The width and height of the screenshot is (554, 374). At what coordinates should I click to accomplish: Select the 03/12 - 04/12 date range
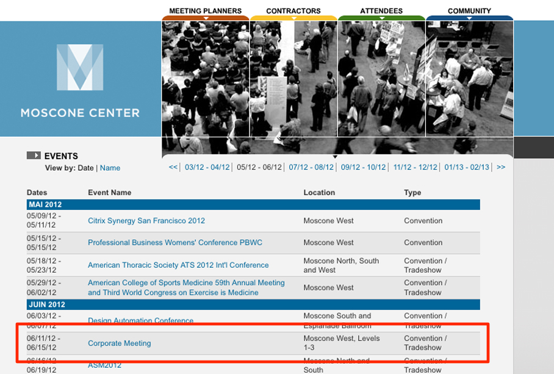(x=207, y=167)
